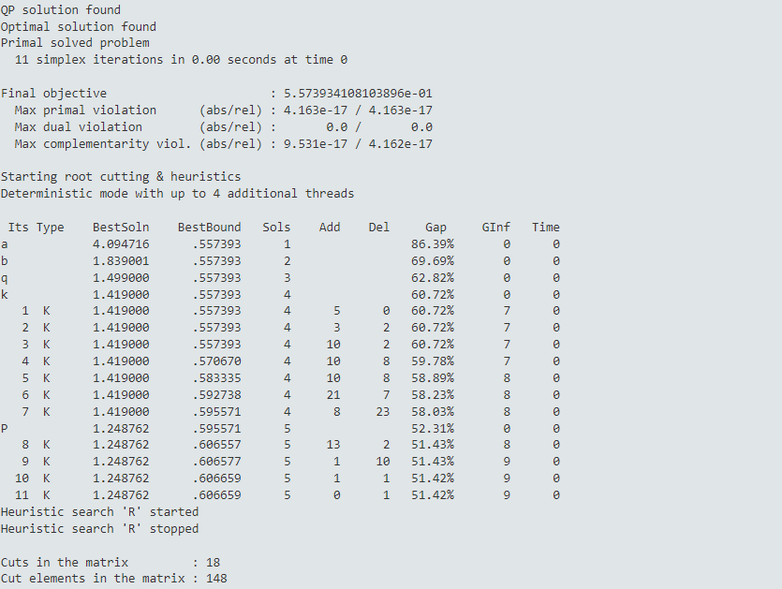The image size is (782, 589).
Task: Click the Final objective value 5.573934108103896e-01
Action: click(x=361, y=93)
